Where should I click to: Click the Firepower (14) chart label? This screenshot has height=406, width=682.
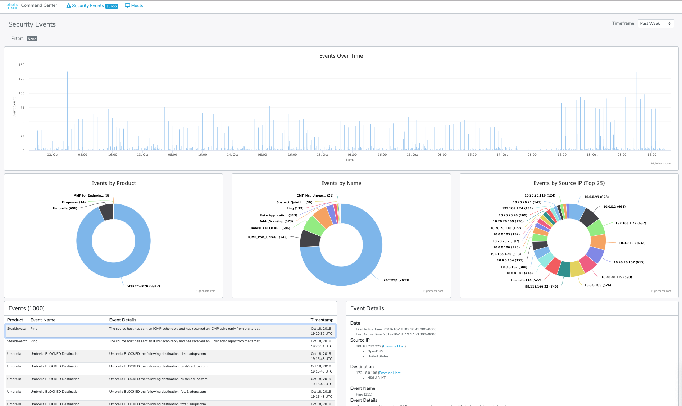pyautogui.click(x=74, y=202)
